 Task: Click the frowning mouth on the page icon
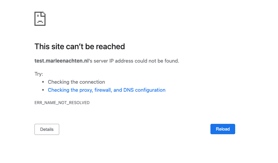tap(40, 22)
